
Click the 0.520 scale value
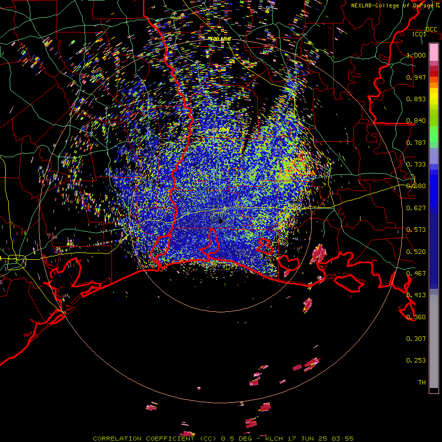(416, 252)
